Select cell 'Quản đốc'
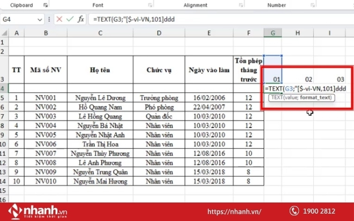 (x=159, y=117)
